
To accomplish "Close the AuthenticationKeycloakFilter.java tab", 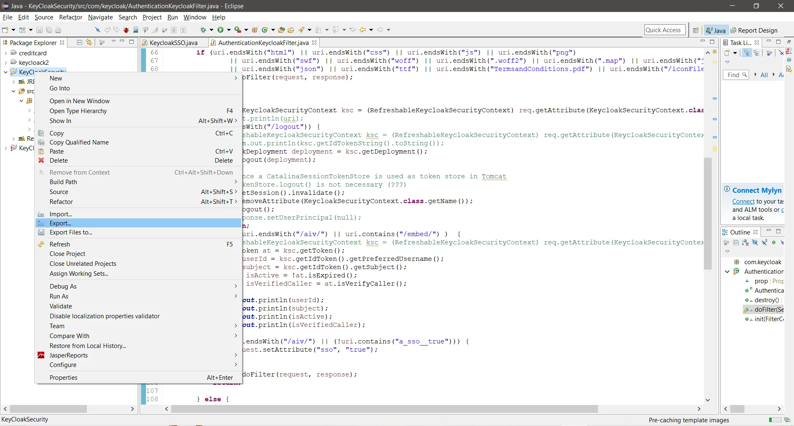I will pyautogui.click(x=314, y=43).
